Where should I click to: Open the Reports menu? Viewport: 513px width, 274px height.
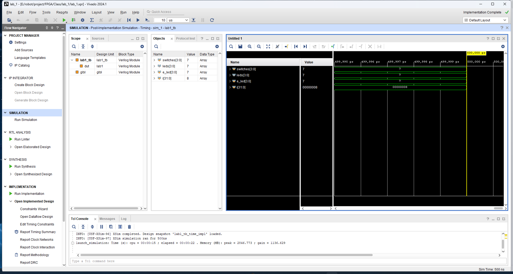62,12
